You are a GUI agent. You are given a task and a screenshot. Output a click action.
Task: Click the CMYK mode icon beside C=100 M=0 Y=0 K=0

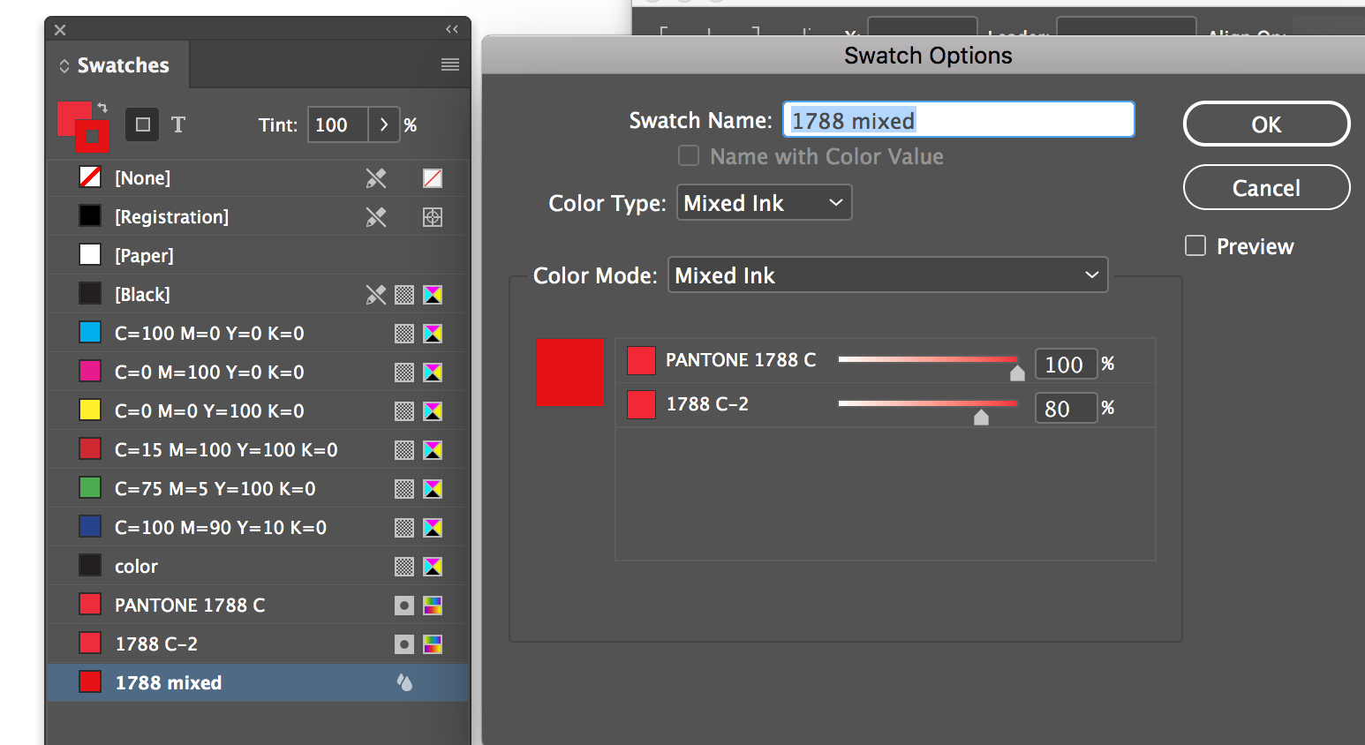(x=433, y=333)
